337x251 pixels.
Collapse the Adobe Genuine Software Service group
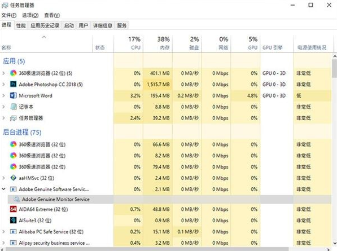tap(3, 189)
